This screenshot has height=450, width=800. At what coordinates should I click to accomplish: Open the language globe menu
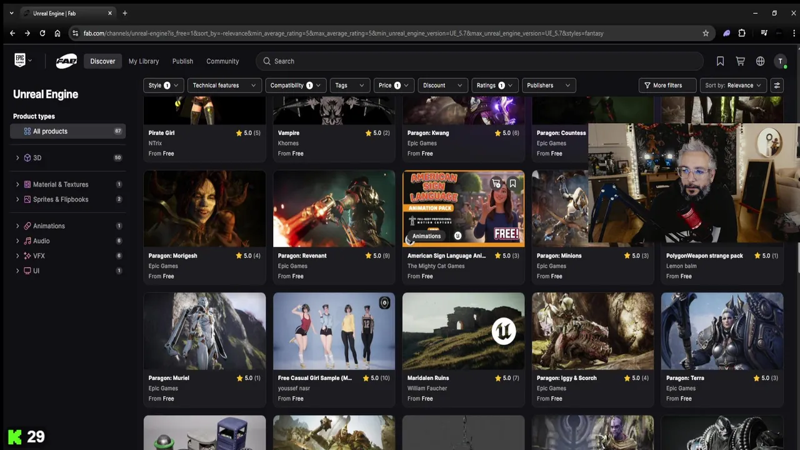(760, 61)
